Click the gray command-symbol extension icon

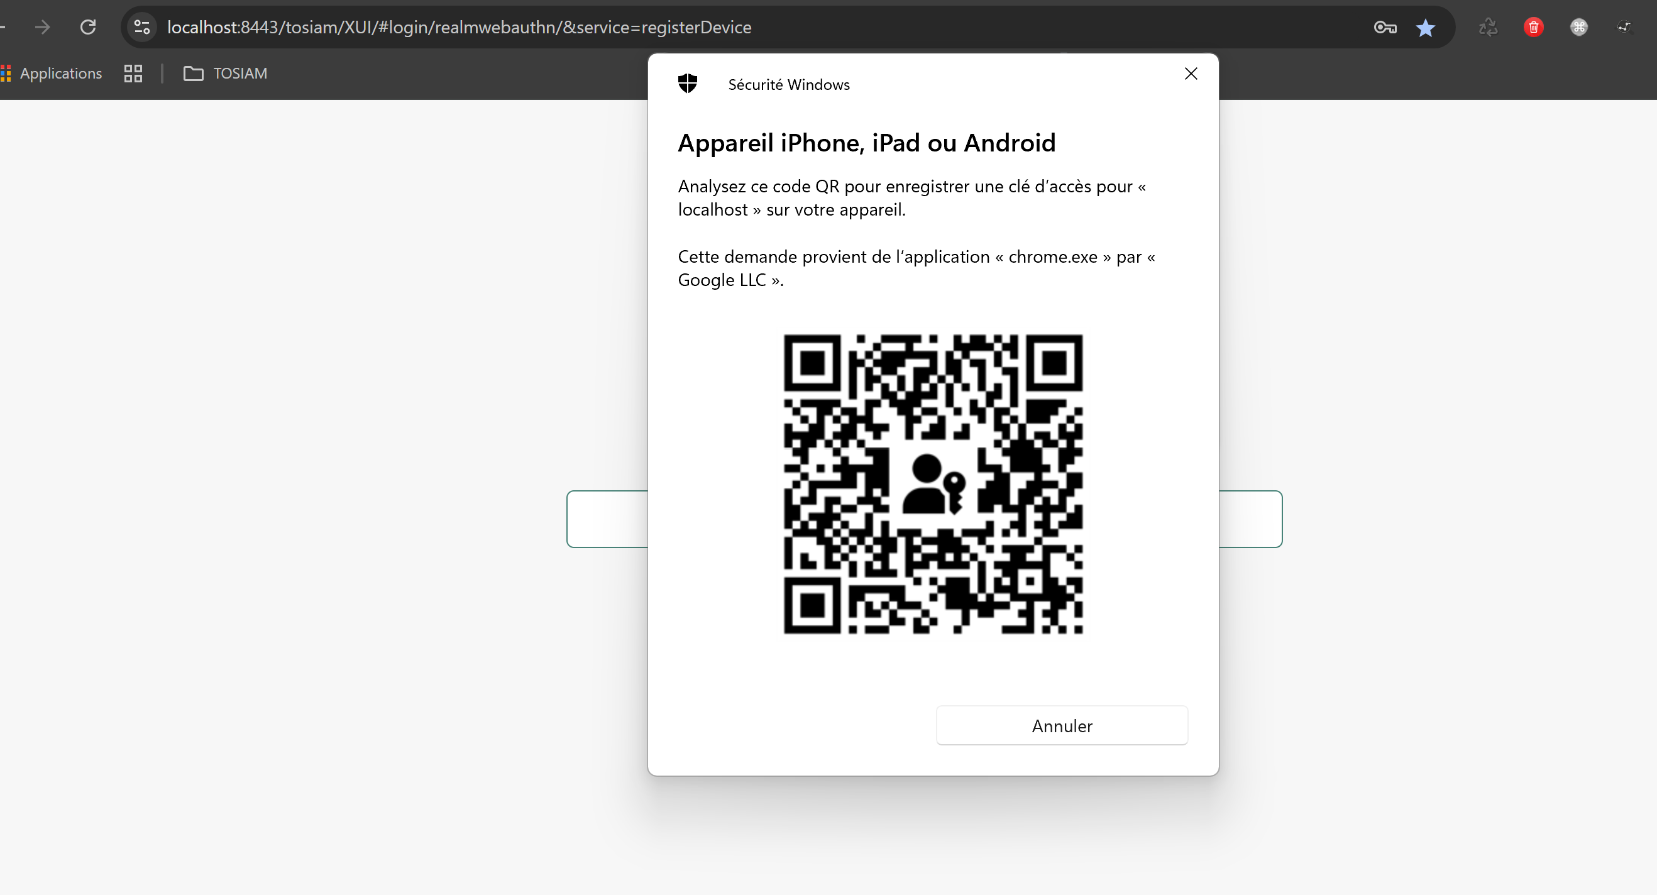[x=1578, y=27]
